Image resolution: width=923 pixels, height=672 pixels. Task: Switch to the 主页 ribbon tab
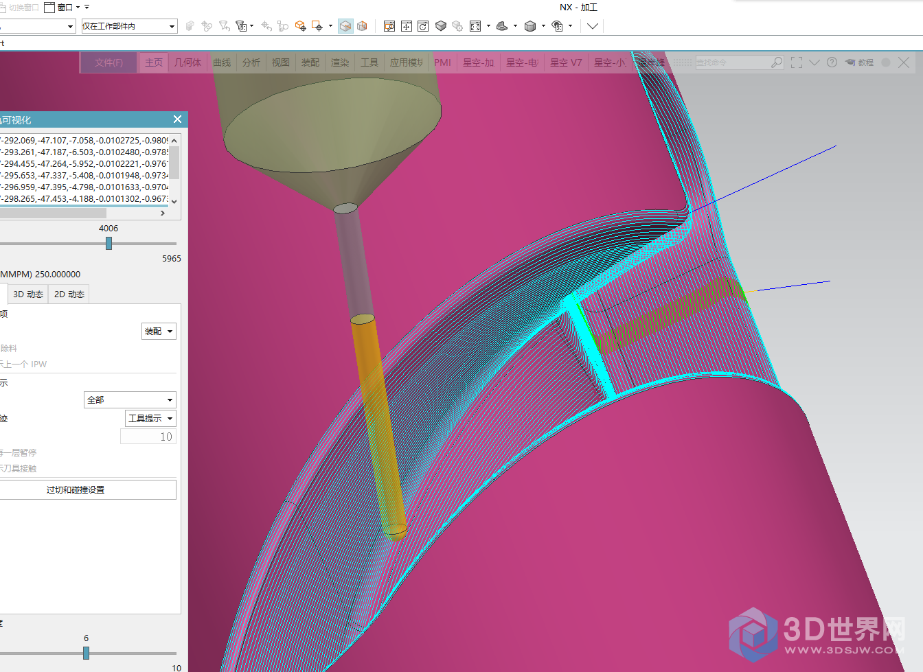point(154,62)
